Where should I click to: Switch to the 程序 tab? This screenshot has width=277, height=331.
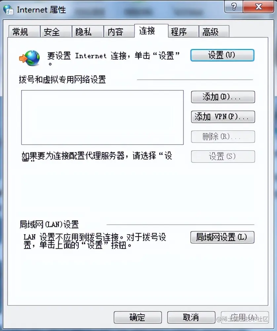183,32
